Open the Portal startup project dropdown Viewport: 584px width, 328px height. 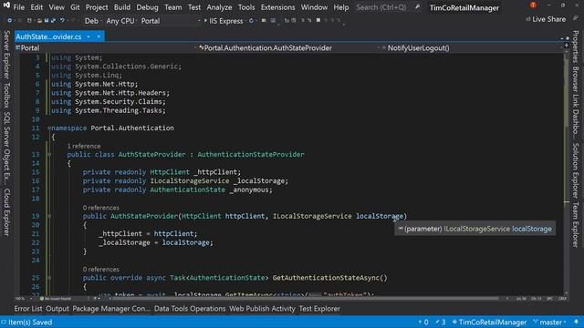pyautogui.click(x=171, y=21)
